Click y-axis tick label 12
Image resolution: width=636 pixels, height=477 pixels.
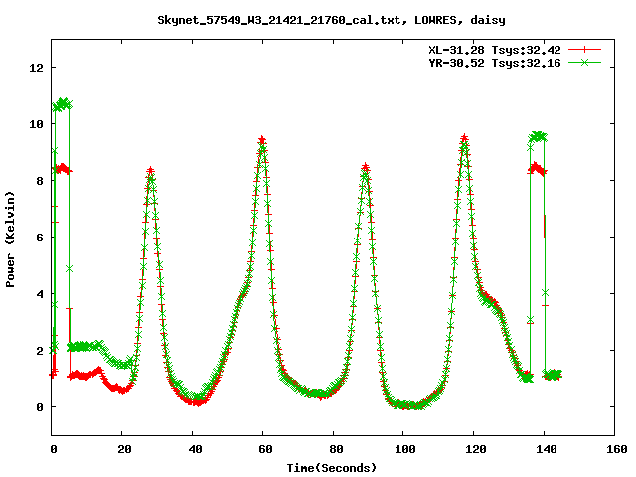(x=36, y=68)
